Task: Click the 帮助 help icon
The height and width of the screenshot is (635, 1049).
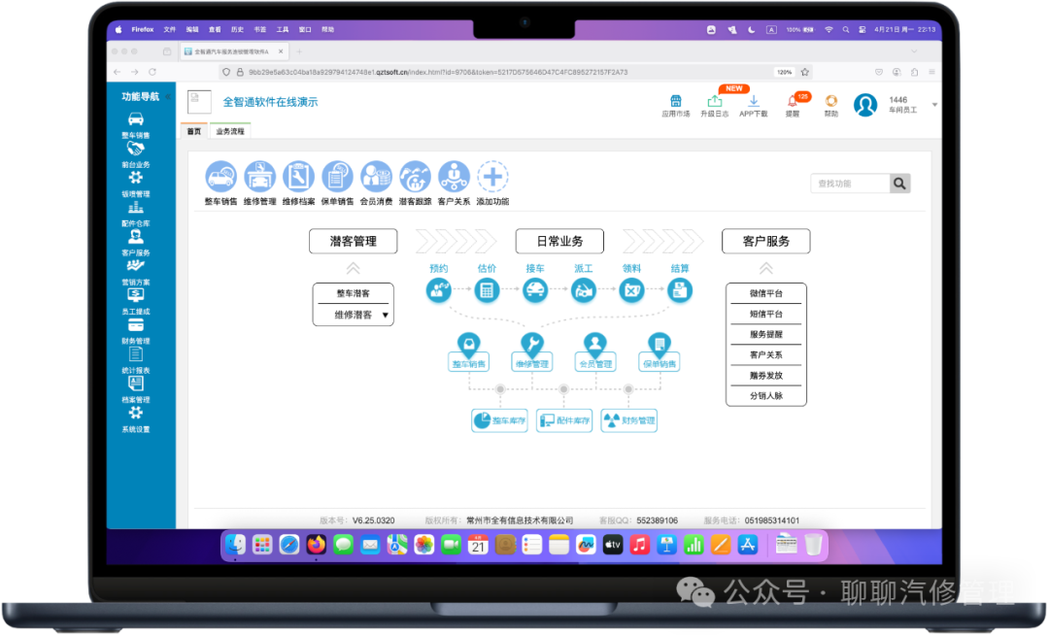Action: tap(830, 104)
